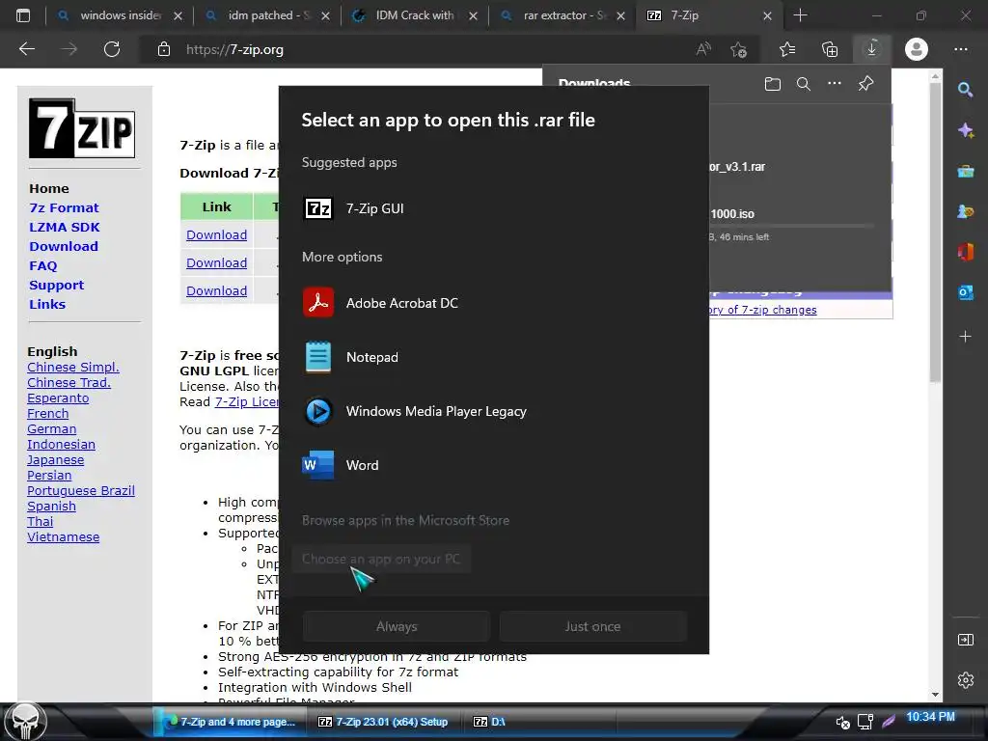Image resolution: width=988 pixels, height=741 pixels.
Task: Open downloads folder icon in Downloads panel
Action: click(773, 84)
